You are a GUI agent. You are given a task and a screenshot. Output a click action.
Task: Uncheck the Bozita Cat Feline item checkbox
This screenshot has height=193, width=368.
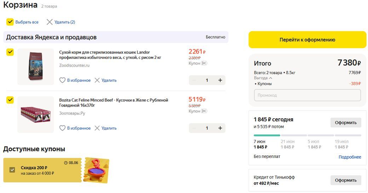pos(10,100)
